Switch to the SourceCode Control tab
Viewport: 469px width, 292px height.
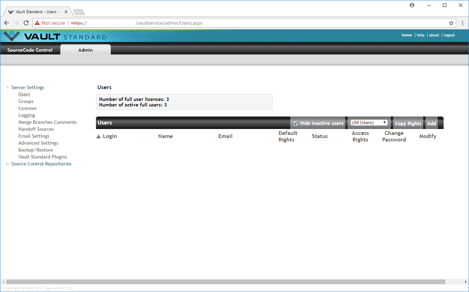[x=30, y=50]
